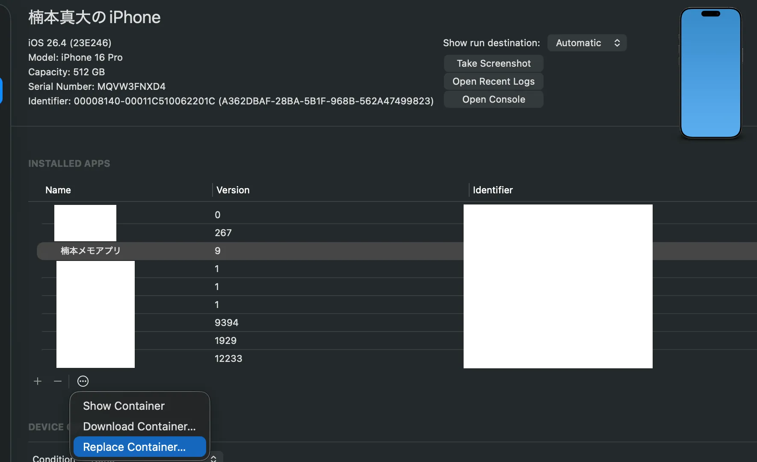
Task: Click the minus icon to remove app
Action: coord(58,381)
